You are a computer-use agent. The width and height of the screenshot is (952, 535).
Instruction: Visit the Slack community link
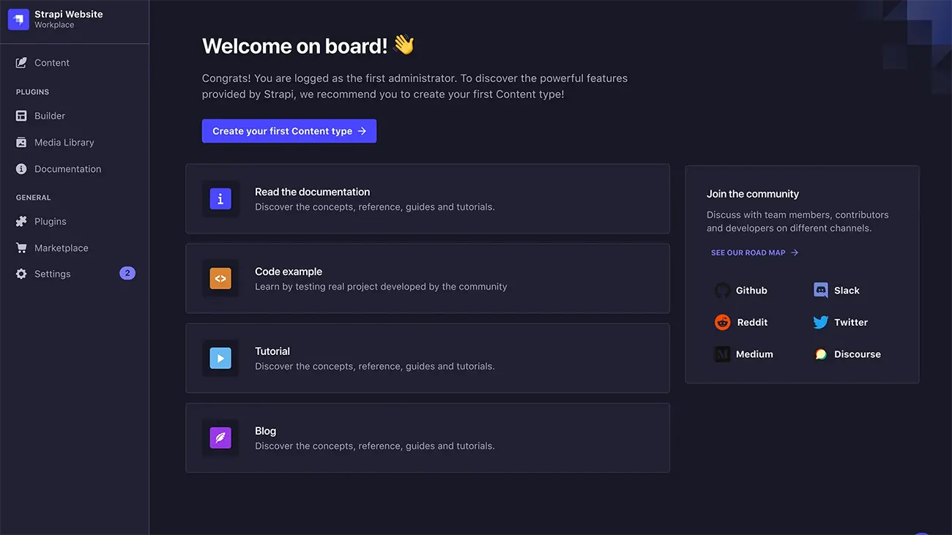pos(836,291)
